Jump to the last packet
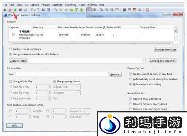Viewport: 187px width, 136px height. [81, 10]
